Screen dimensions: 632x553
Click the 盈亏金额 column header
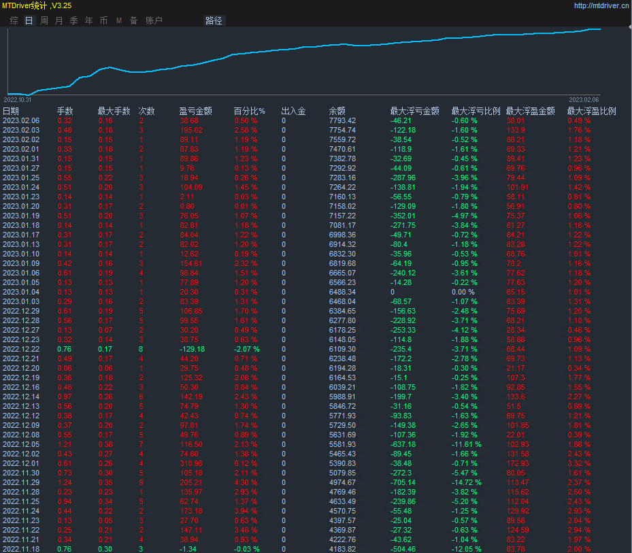[195, 111]
